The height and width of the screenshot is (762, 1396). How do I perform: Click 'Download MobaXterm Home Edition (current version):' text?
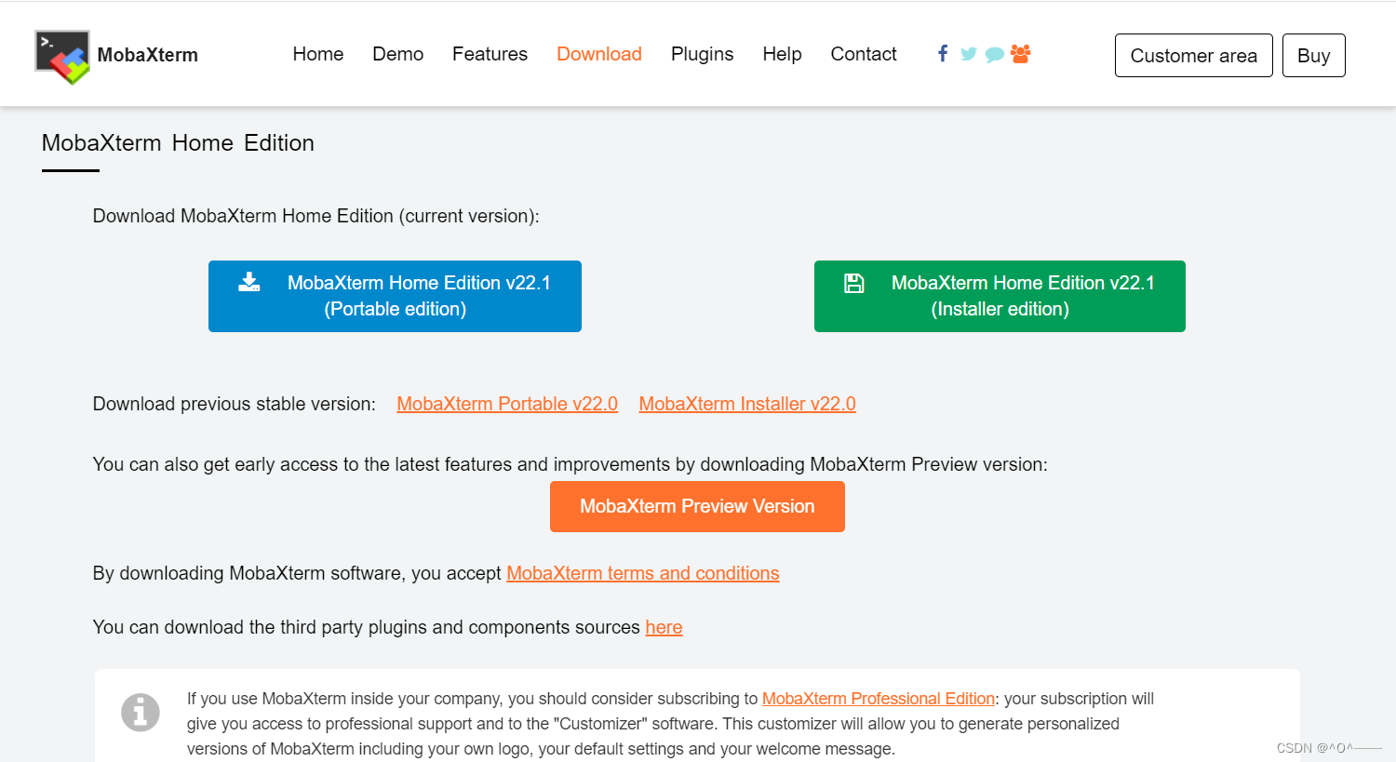coord(315,216)
